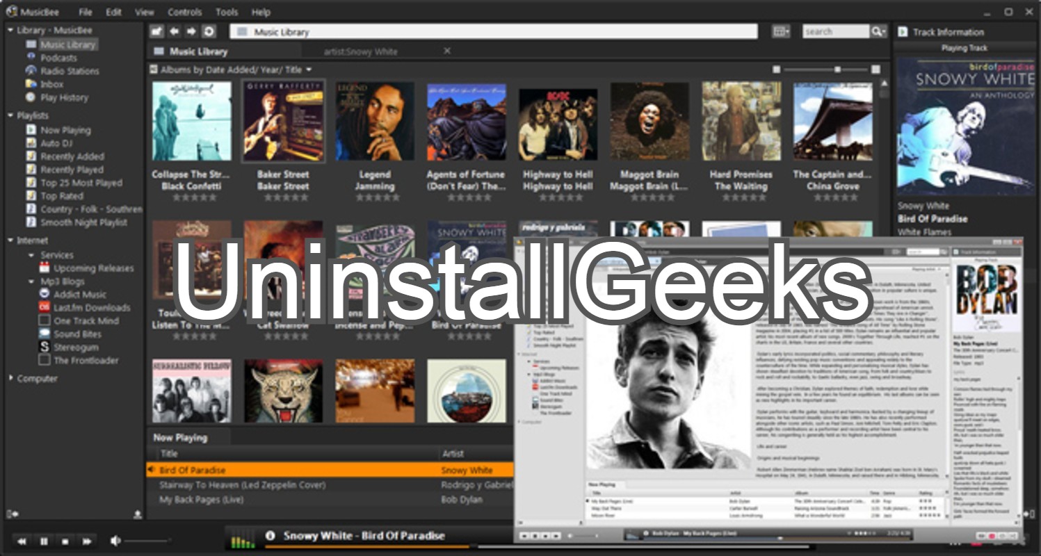Open the View menu
The image size is (1041, 556).
coord(145,12)
